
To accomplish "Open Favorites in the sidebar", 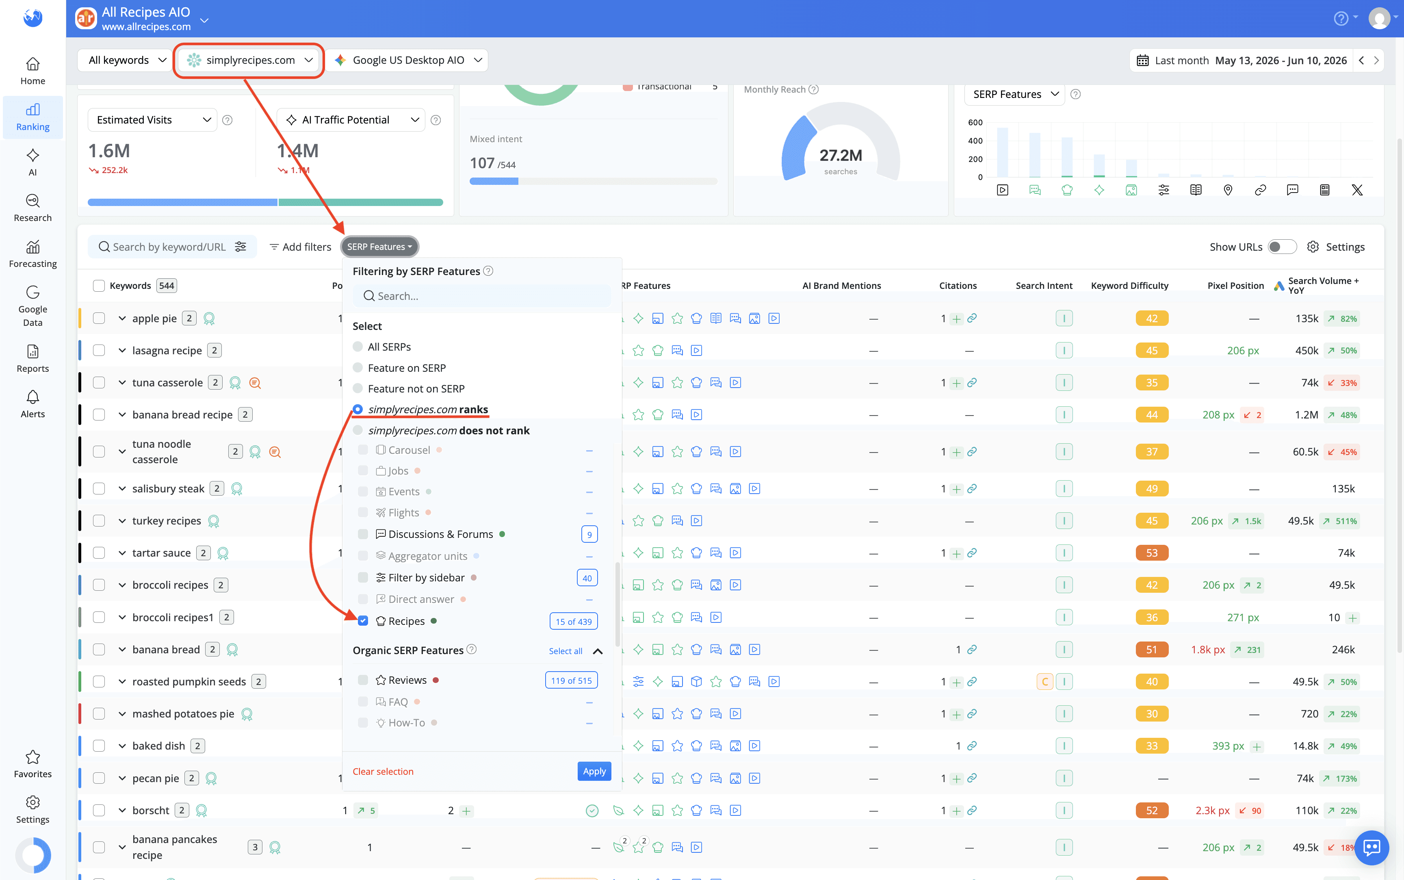I will click(x=32, y=763).
